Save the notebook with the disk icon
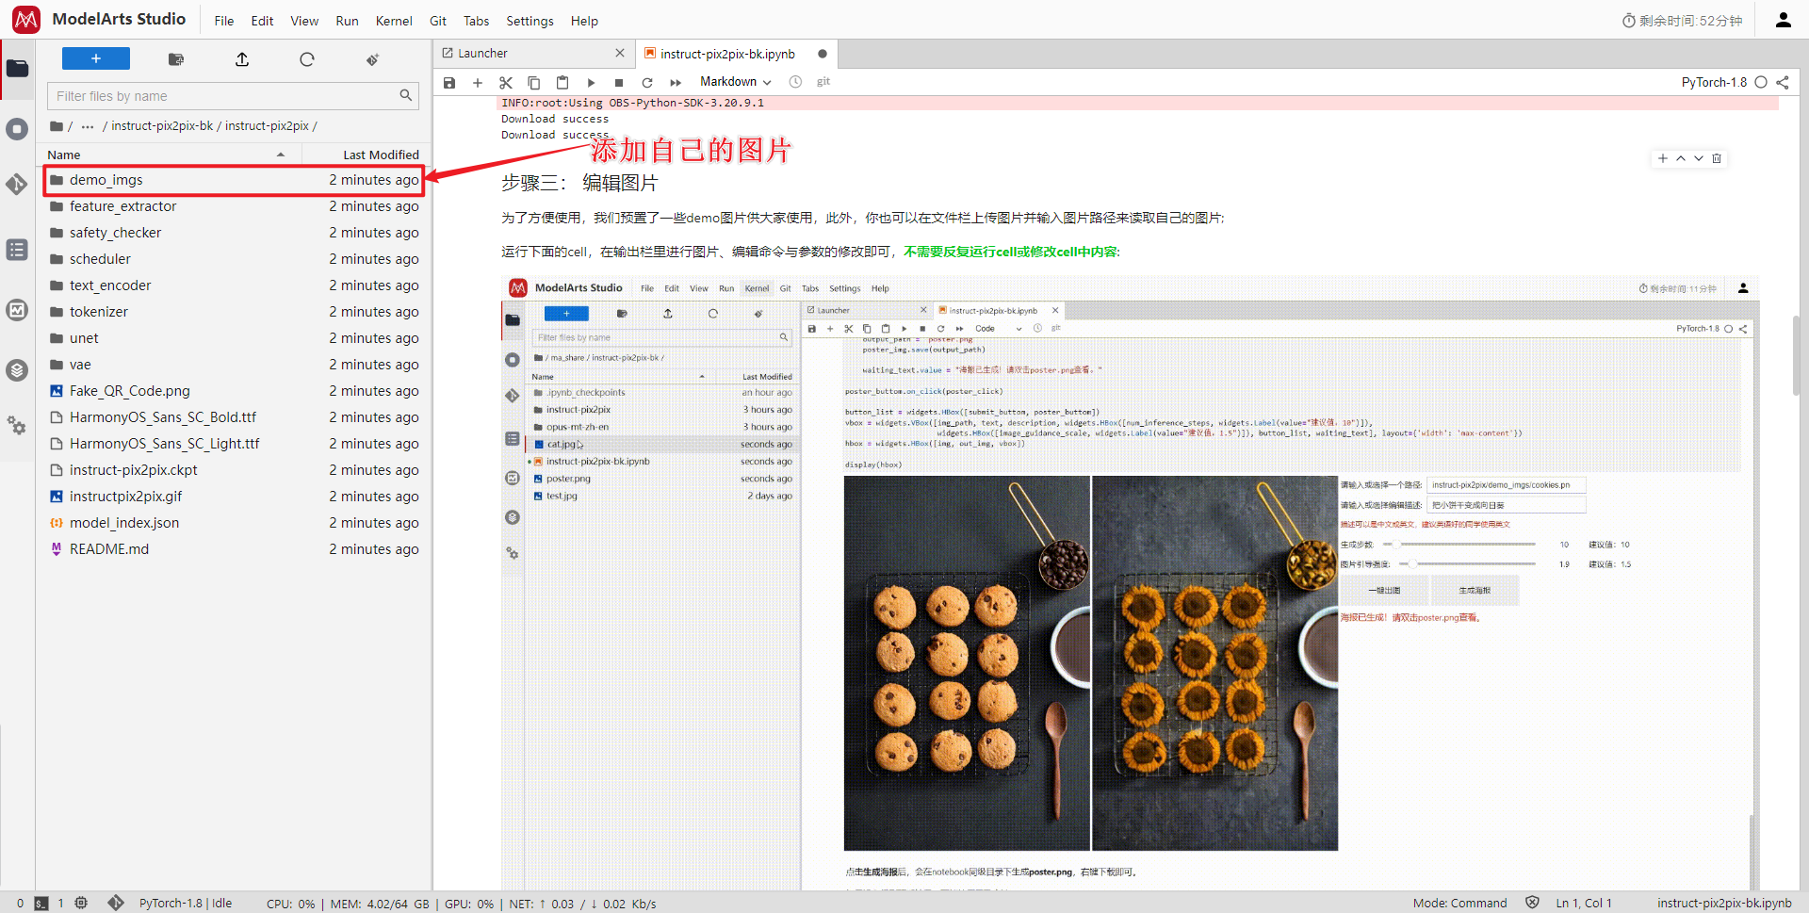Viewport: 1809px width, 913px height. click(449, 83)
